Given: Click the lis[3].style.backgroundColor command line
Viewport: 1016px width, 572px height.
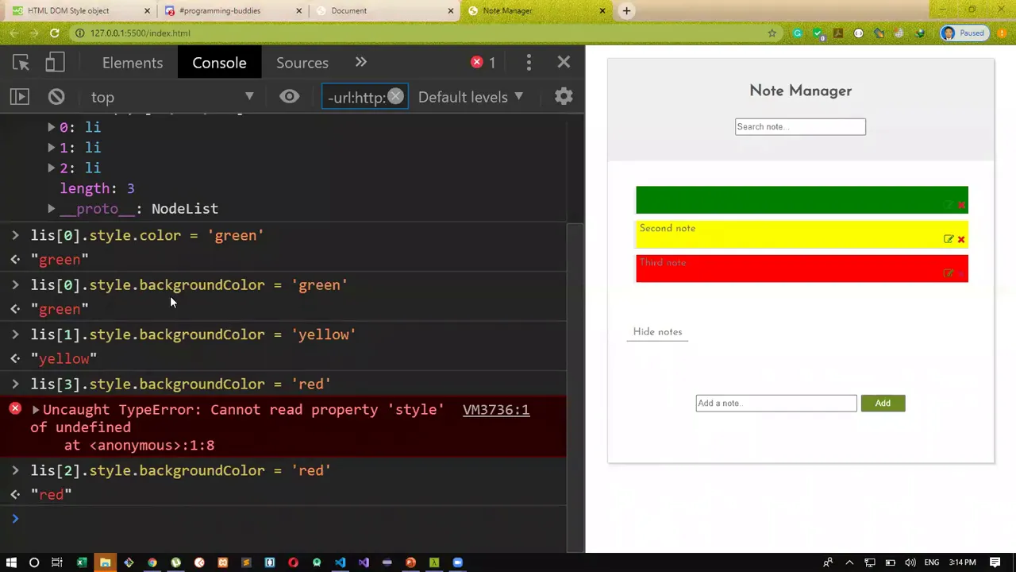Looking at the screenshot, I should (x=181, y=384).
